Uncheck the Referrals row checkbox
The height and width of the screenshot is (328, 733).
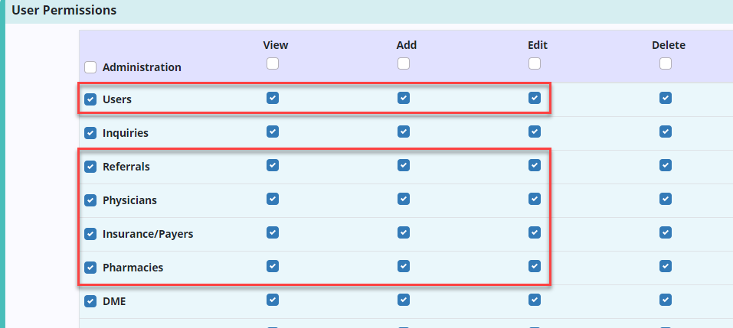(x=90, y=167)
